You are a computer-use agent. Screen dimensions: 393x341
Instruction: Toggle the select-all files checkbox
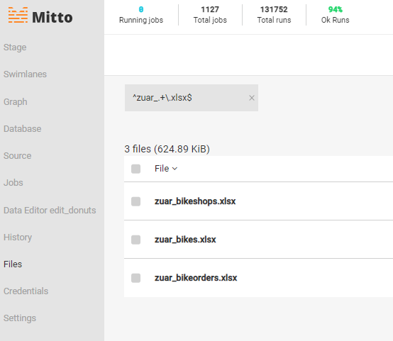point(135,169)
